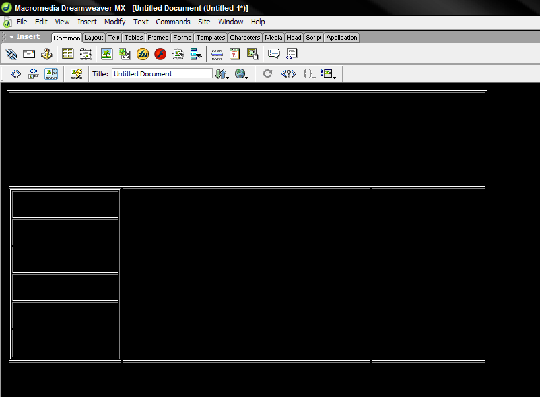Switch to the Application tab
Image resolution: width=540 pixels, height=397 pixels.
pos(342,38)
